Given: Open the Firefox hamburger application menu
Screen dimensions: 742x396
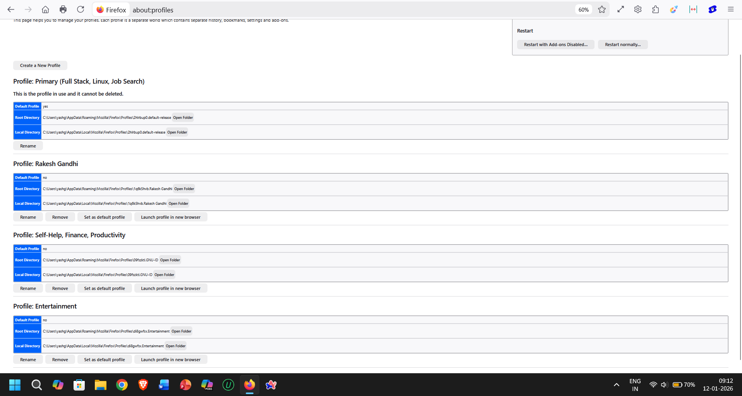Looking at the screenshot, I should click(731, 10).
